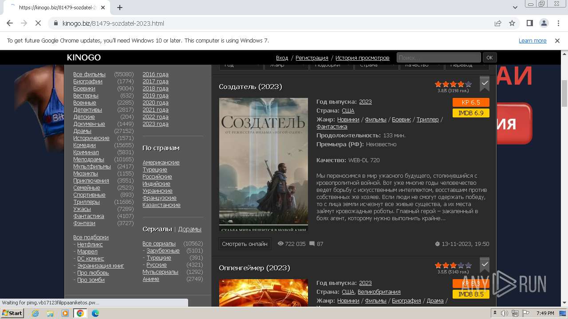Submit the search with the OK button
Viewport: 568px width, 319px height.
(x=489, y=58)
